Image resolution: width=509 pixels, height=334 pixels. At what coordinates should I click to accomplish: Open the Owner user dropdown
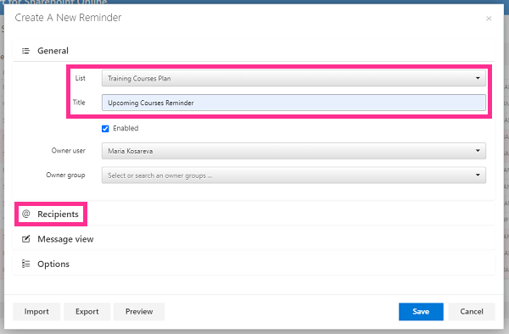(294, 151)
